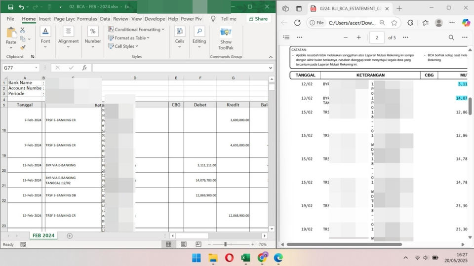This screenshot has width=474, height=266.
Task: Collapse the Excel ribbon arrow
Action: 271,57
